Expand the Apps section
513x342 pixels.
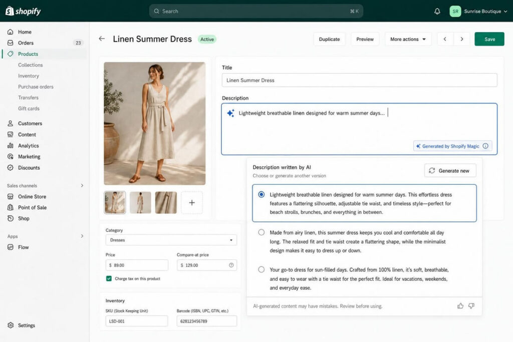(x=82, y=236)
